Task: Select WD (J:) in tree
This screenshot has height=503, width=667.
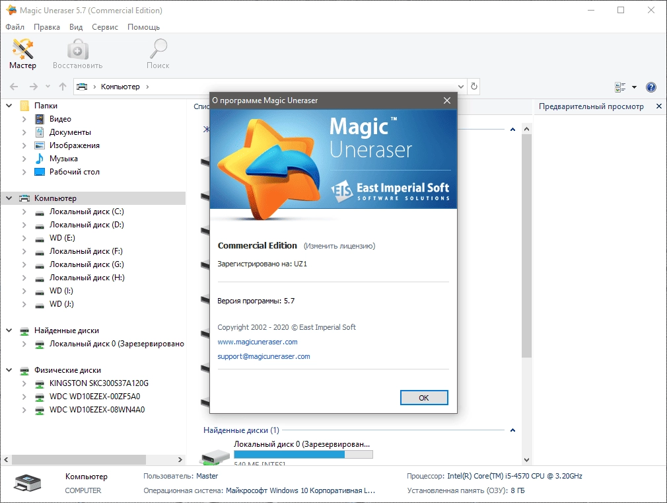Action: tap(61, 303)
